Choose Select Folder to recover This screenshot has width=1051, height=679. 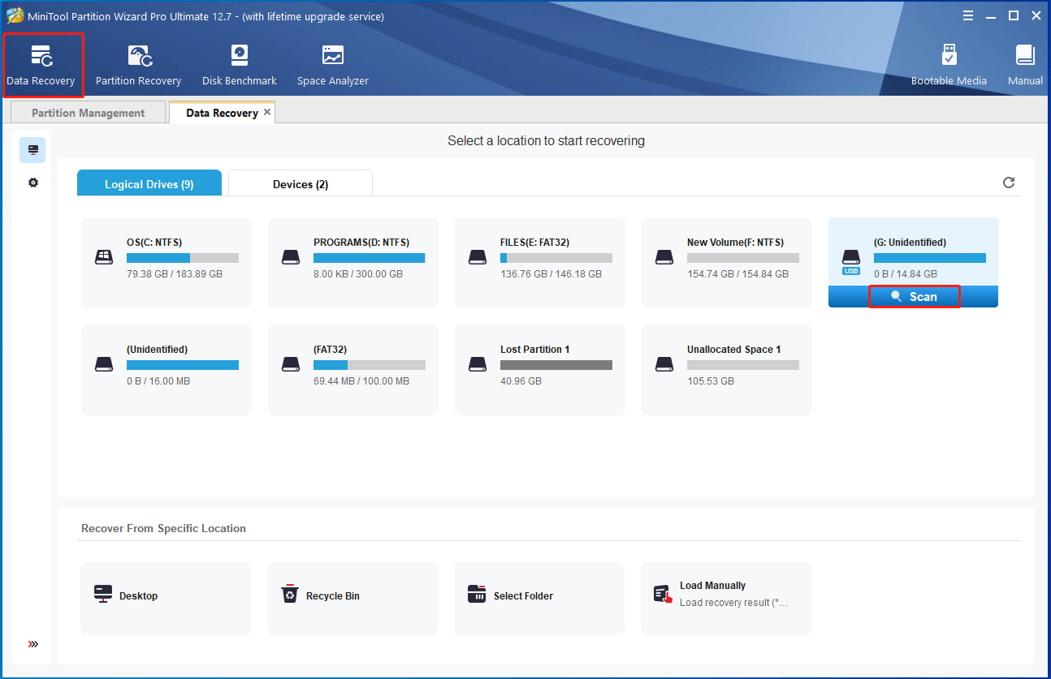point(539,599)
